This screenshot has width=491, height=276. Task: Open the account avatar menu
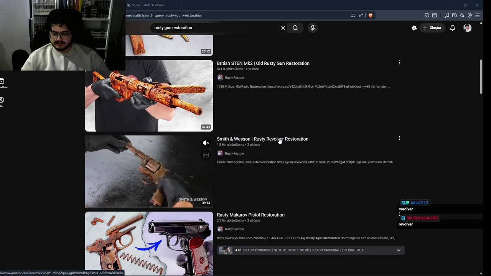coord(467,28)
